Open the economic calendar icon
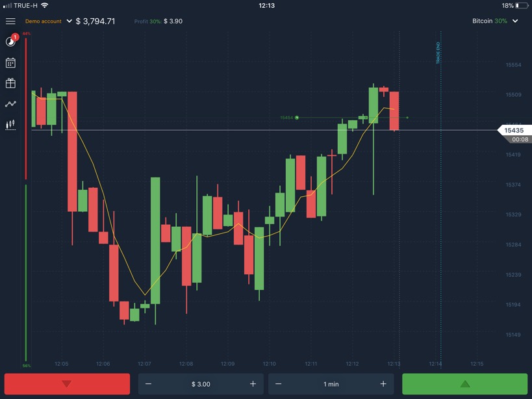The height and width of the screenshot is (399, 532). [x=10, y=63]
